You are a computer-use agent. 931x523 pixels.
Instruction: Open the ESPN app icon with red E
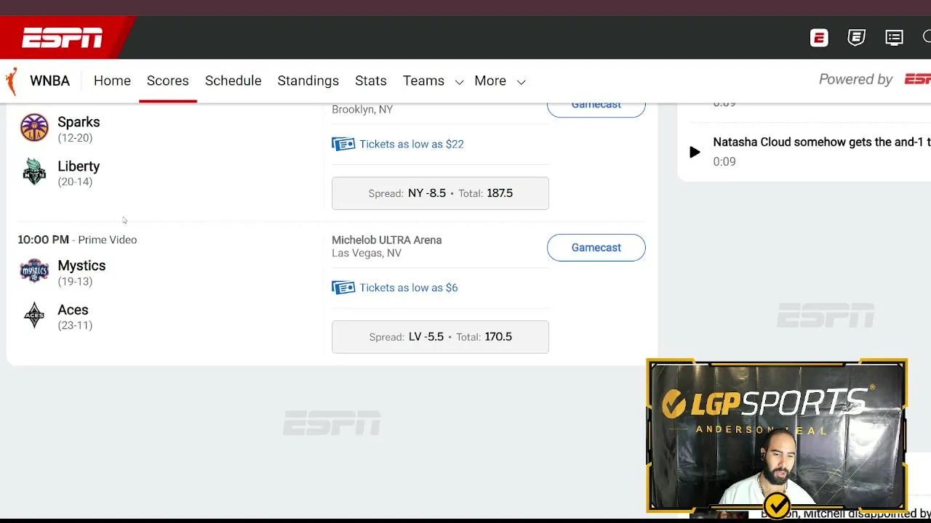[819, 38]
